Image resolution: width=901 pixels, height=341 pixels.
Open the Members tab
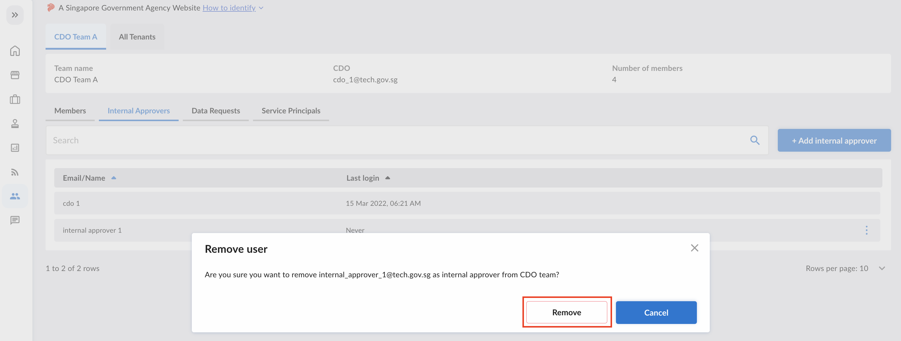tap(70, 111)
